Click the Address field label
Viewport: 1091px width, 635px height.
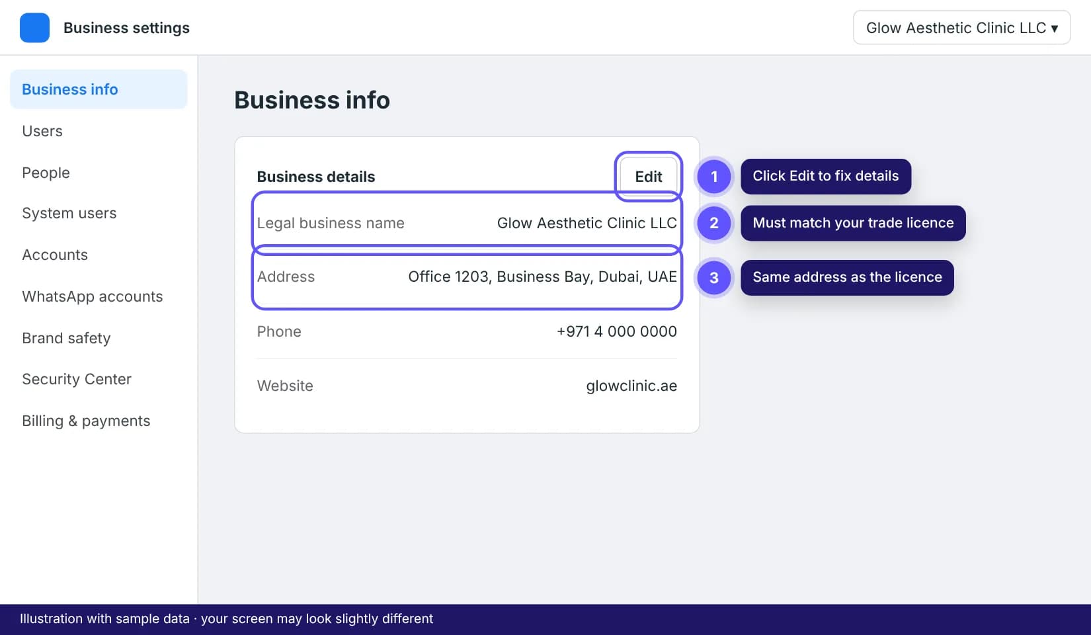[286, 276]
